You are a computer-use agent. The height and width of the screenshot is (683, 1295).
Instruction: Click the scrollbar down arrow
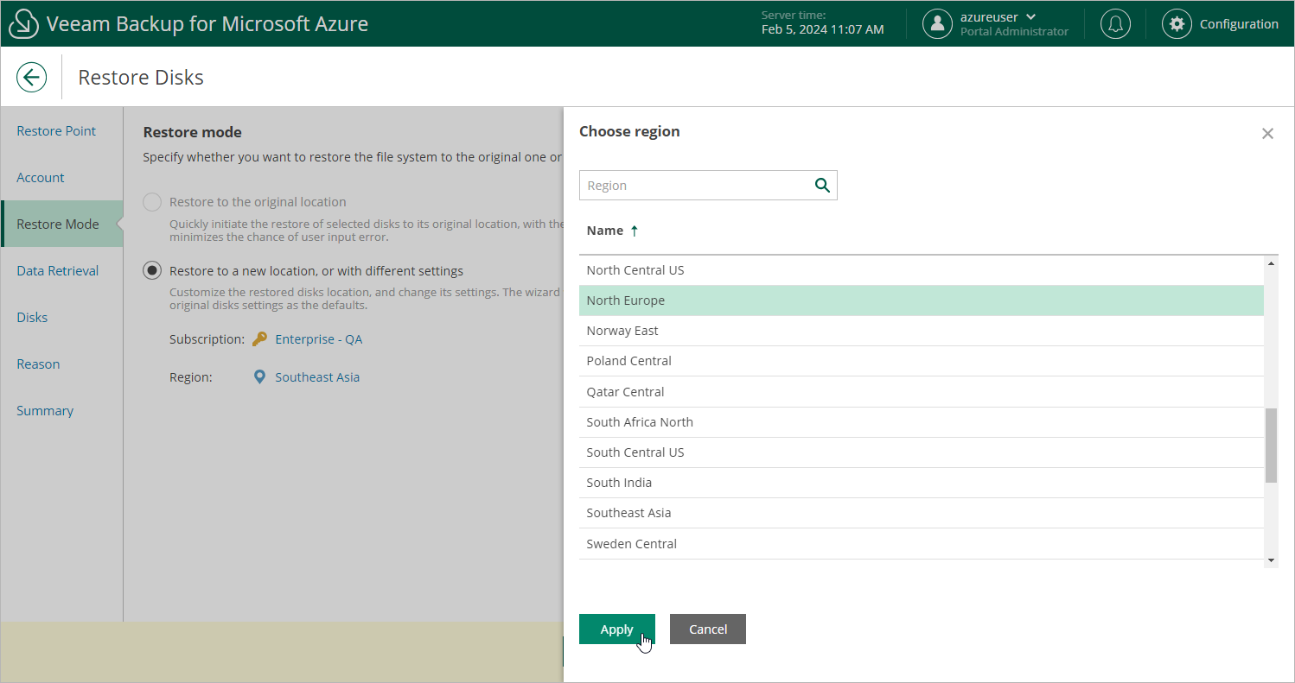pos(1271,560)
